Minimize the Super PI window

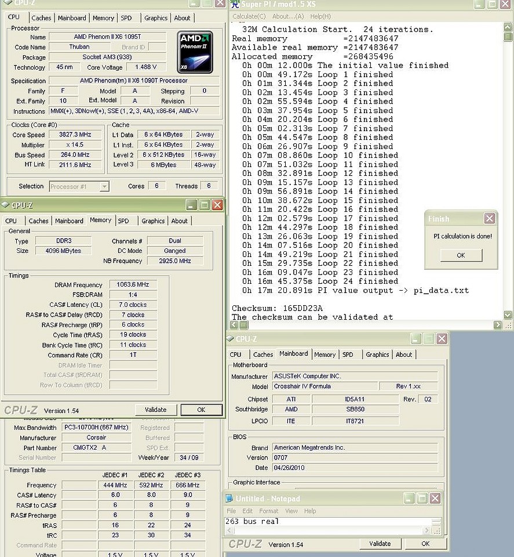pyautogui.click(x=479, y=4)
